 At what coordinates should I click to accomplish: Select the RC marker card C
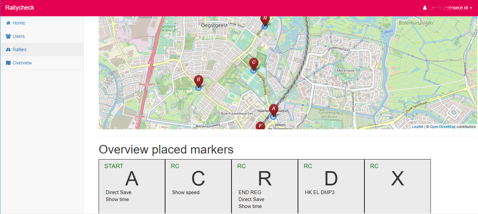coord(198,186)
